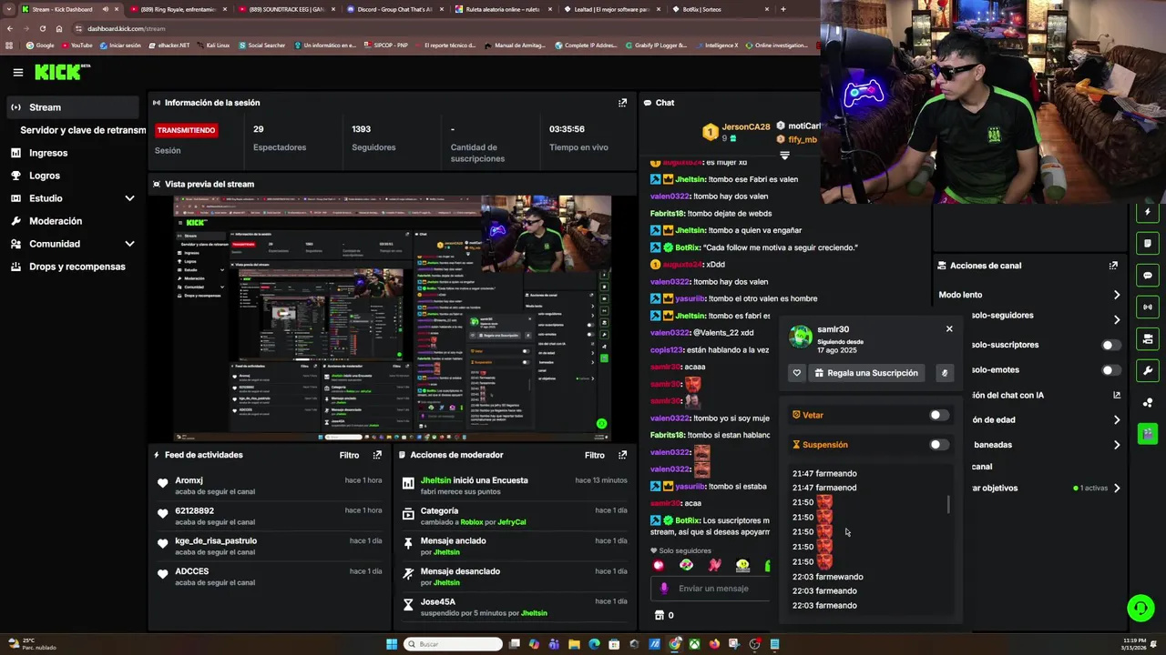Image resolution: width=1166 pixels, height=655 pixels.
Task: Expand the Estudio sidebar section
Action: (129, 198)
